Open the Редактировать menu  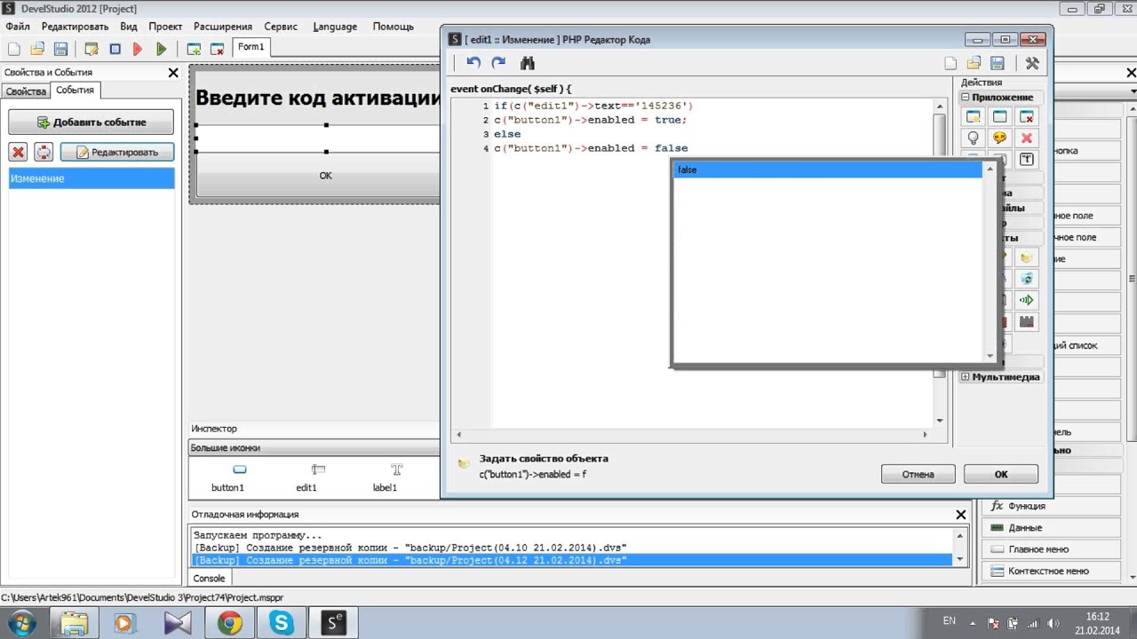[76, 27]
